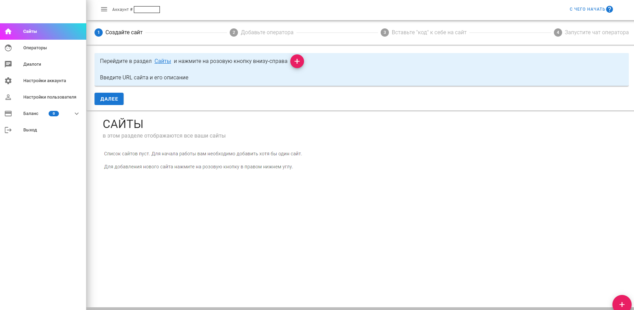Toggle the hamburger menu in header

104,9
